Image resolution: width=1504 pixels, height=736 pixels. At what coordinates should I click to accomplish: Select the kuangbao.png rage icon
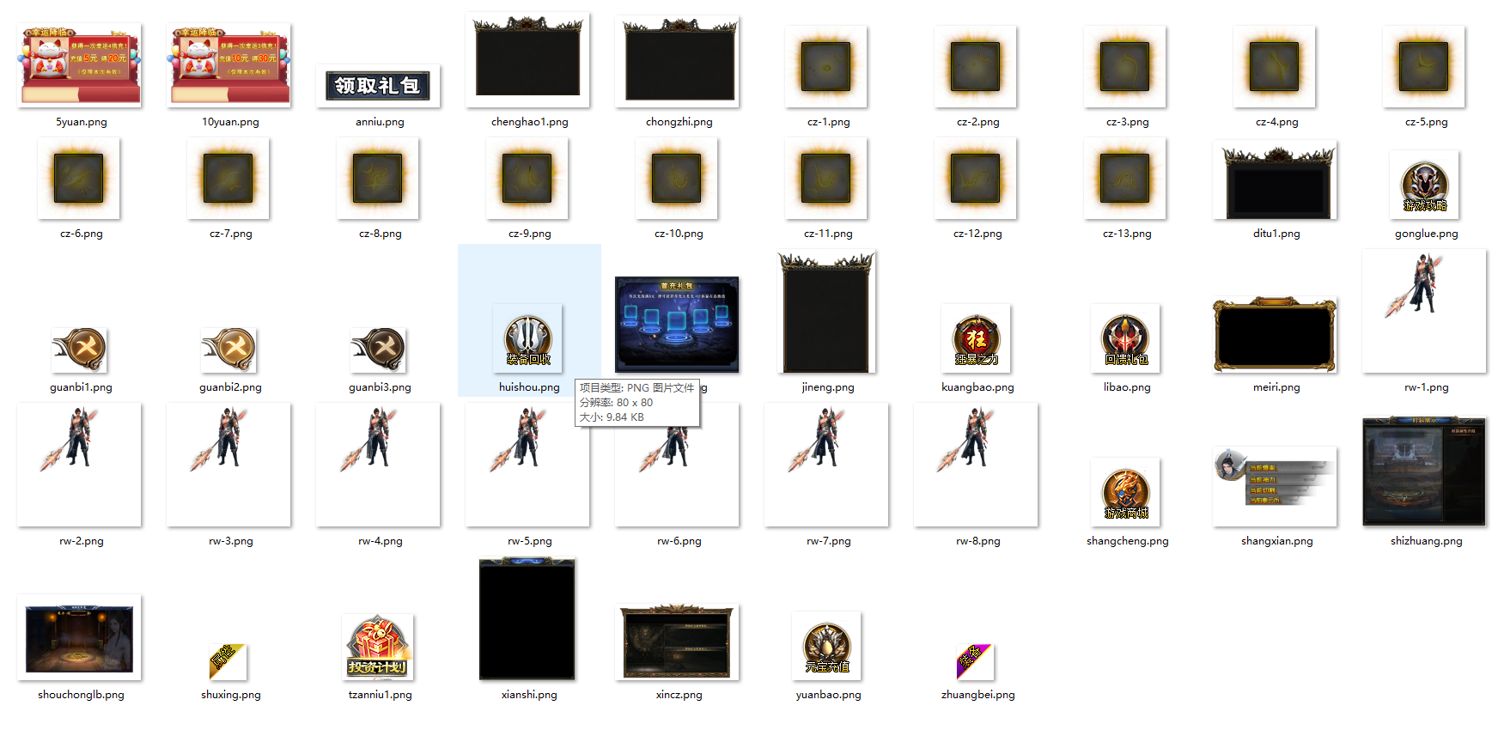(x=977, y=339)
